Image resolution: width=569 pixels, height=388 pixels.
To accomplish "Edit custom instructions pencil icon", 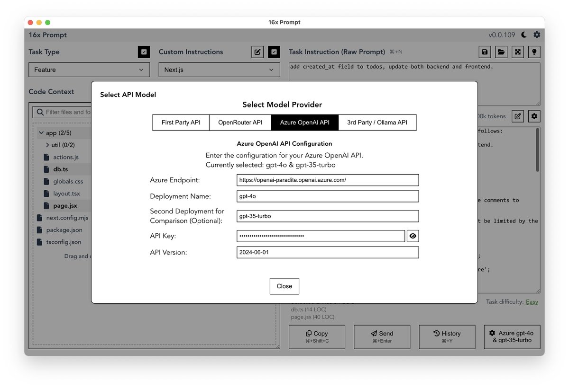I will pos(257,52).
